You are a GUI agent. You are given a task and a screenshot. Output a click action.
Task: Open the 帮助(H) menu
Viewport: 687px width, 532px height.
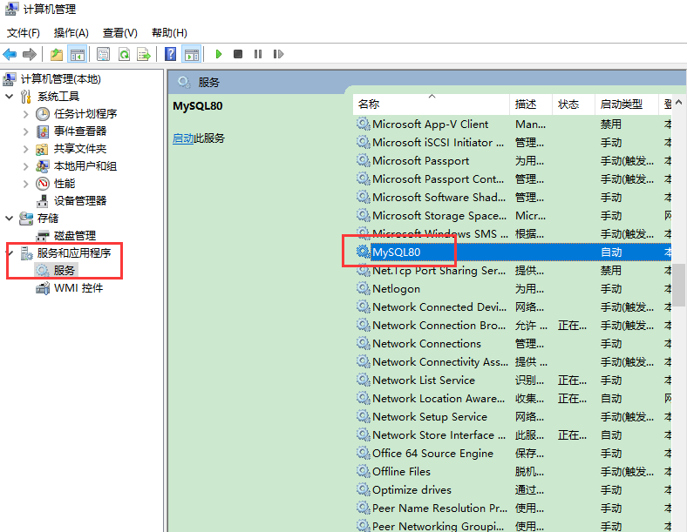169,33
